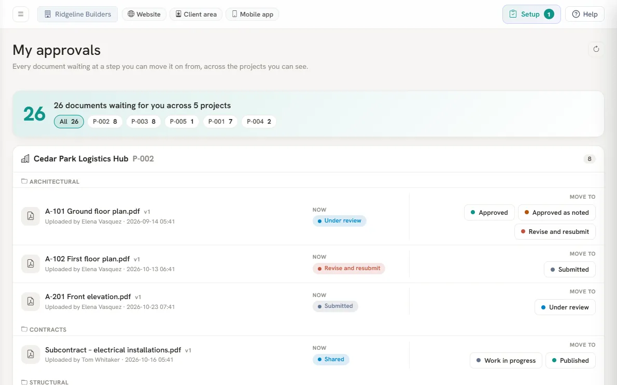Move A-102 First floor plan to Submitted
617x385 pixels.
tap(570, 270)
